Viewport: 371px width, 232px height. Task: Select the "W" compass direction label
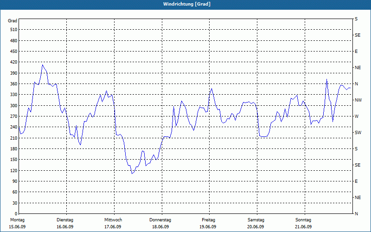coord(357,116)
